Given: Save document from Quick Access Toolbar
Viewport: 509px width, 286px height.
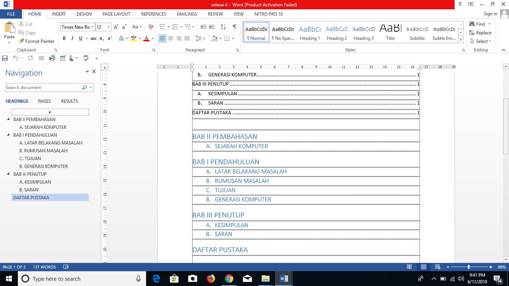Looking at the screenshot, I should [x=5, y=58].
